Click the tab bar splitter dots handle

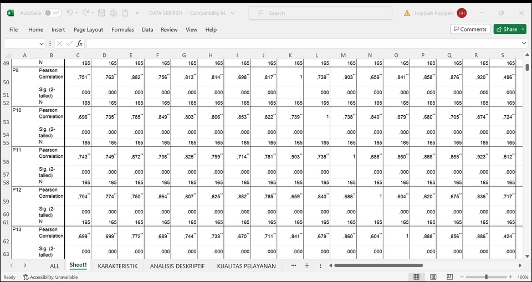point(320,266)
